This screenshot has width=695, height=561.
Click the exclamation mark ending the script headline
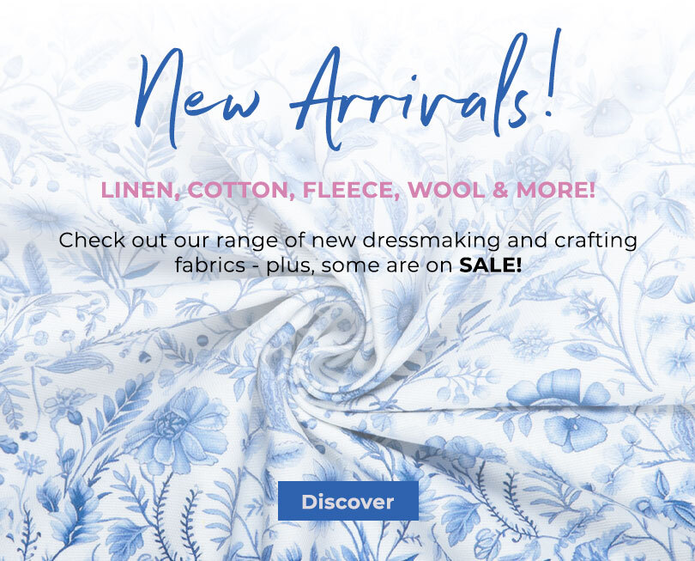pyautogui.click(x=553, y=73)
